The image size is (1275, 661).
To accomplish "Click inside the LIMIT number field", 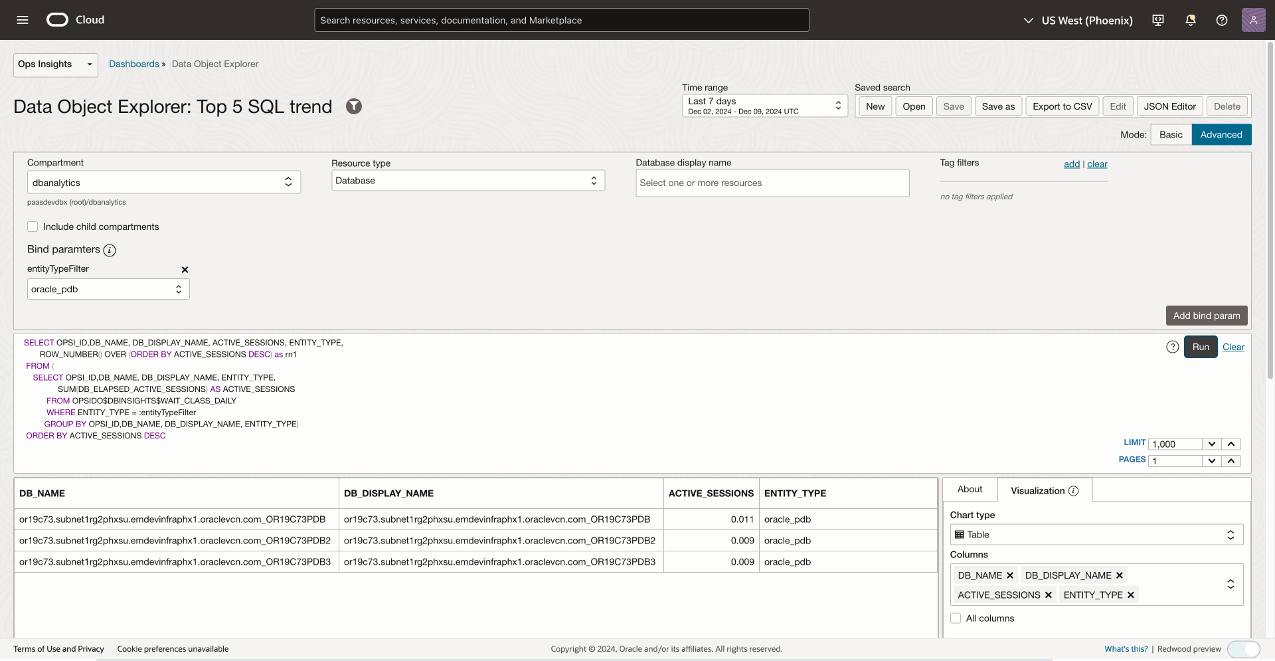I will 1175,444.
